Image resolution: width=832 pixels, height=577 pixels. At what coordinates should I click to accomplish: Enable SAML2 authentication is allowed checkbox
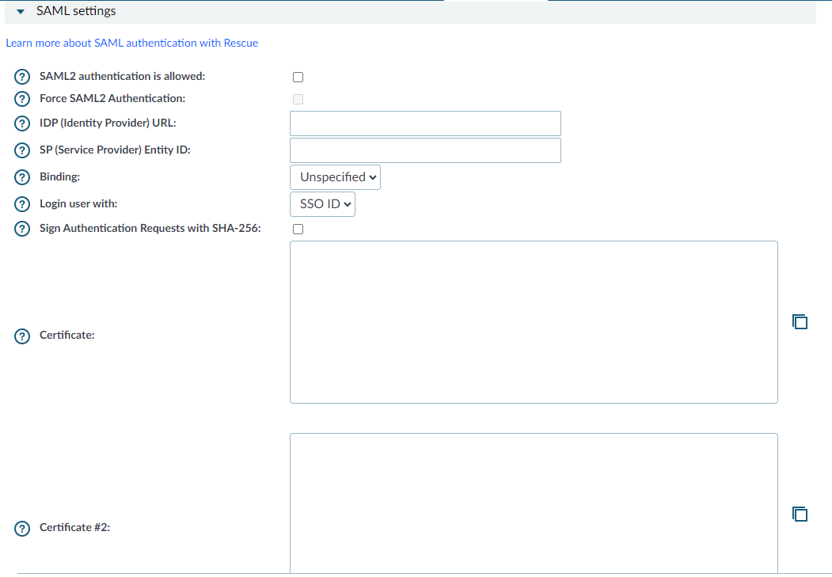pos(298,77)
